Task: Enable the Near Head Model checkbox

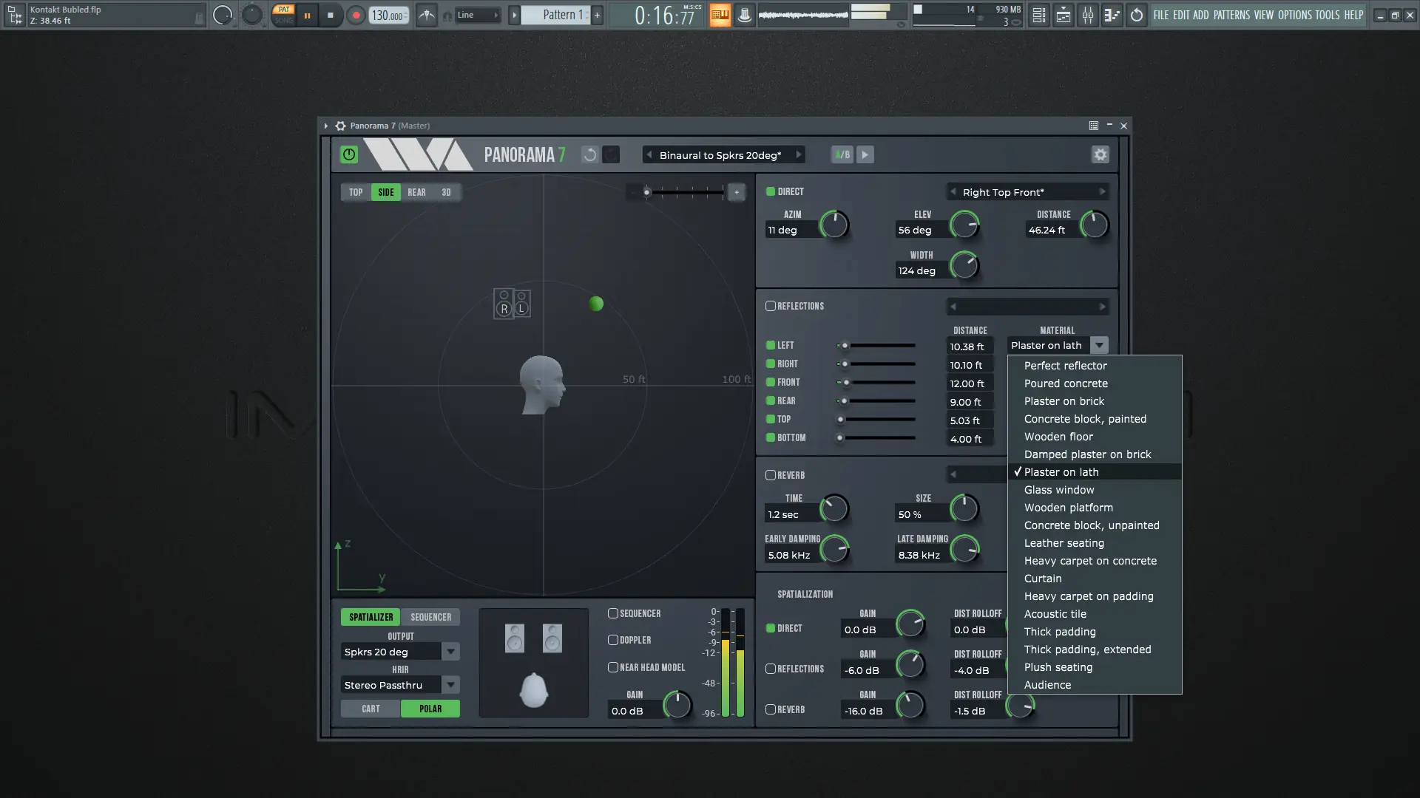Action: (x=612, y=667)
